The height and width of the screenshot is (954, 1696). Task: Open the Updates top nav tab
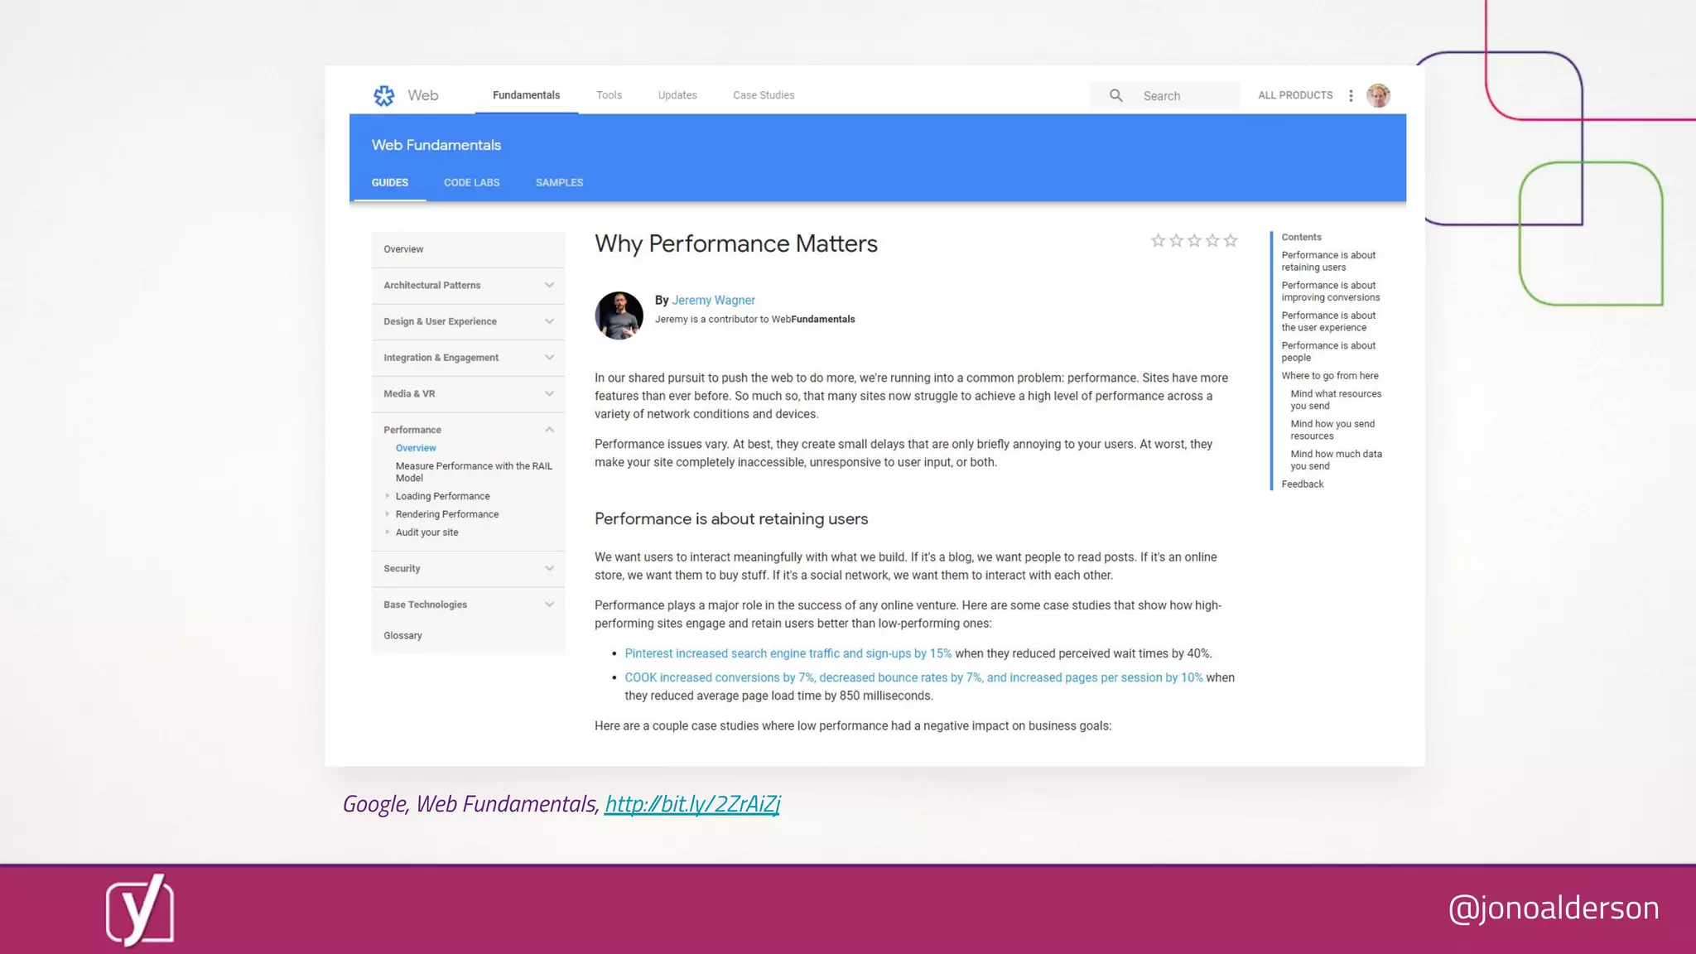(677, 95)
